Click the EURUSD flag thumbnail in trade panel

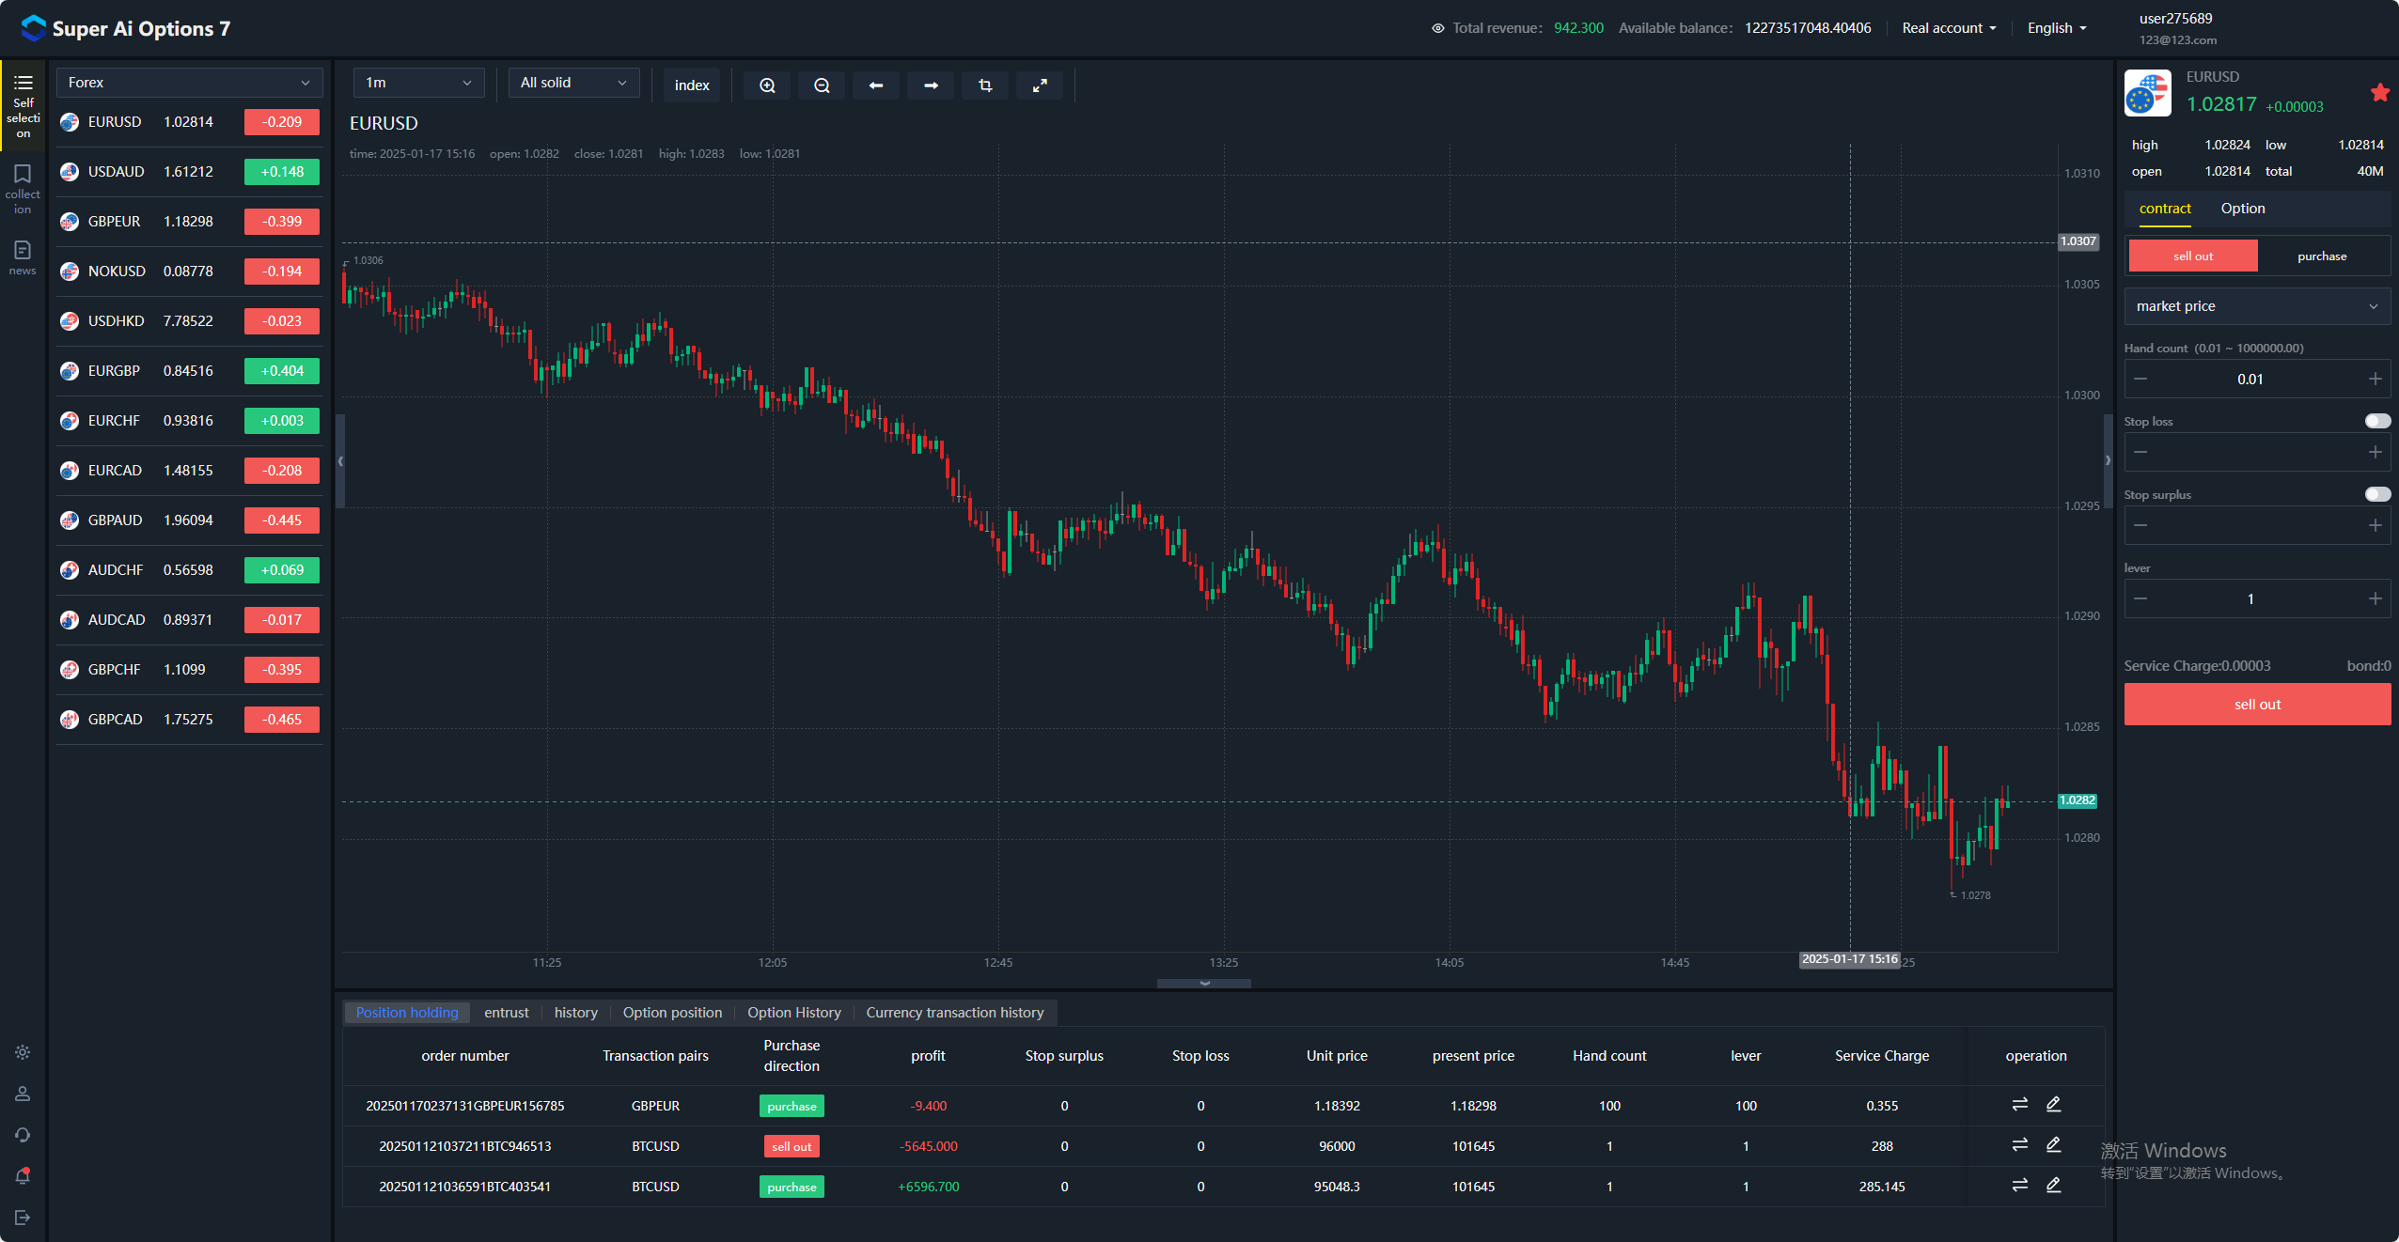point(2147,93)
